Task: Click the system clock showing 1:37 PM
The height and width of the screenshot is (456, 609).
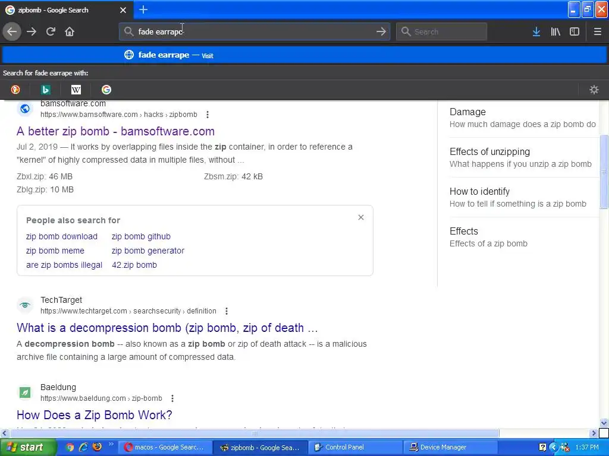Action: [587, 448]
